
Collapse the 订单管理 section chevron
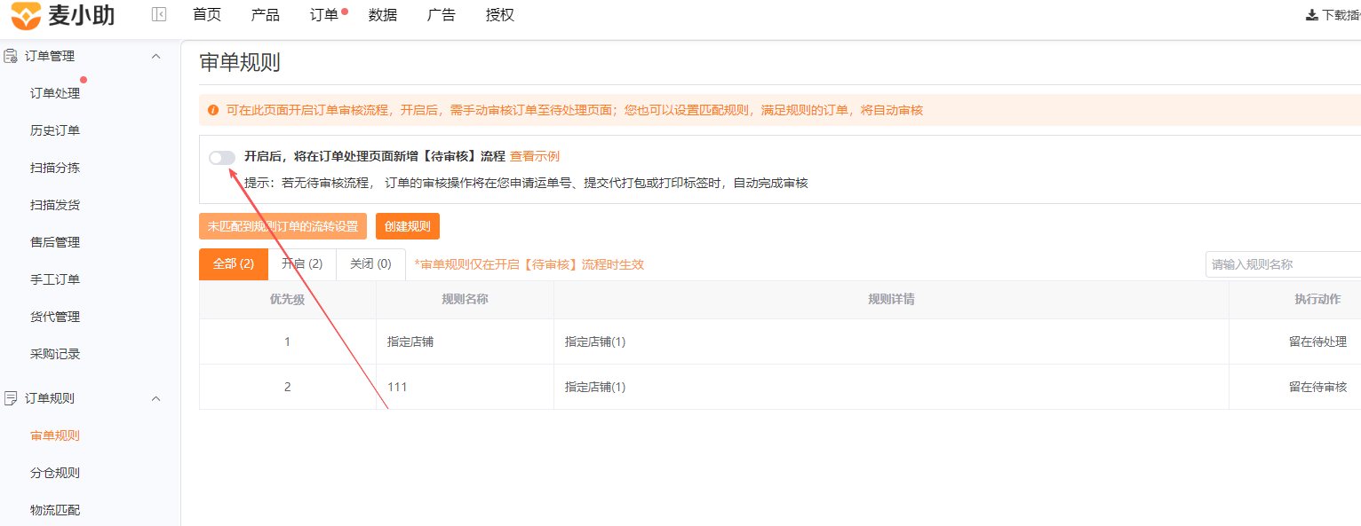coord(156,56)
